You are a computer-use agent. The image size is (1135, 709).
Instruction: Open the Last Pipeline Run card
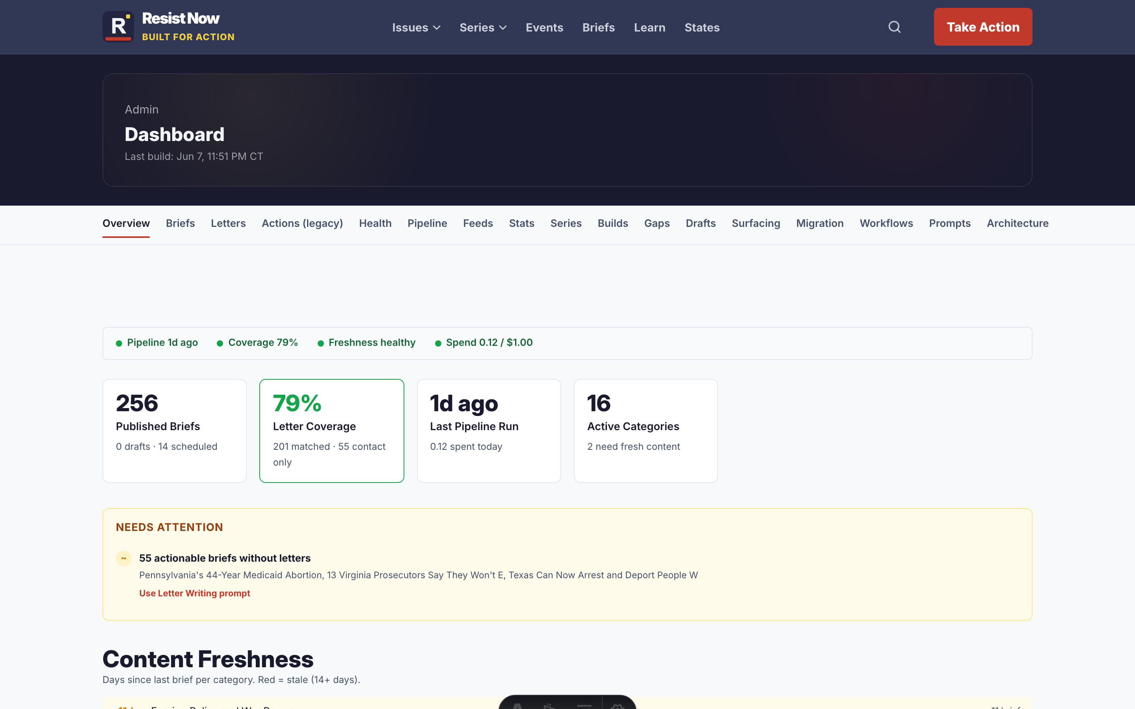489,431
